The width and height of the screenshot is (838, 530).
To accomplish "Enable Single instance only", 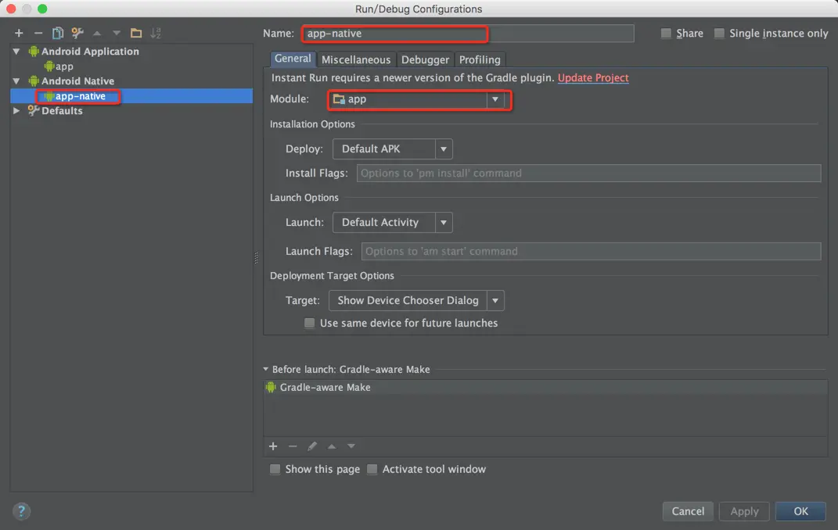I will (x=719, y=33).
